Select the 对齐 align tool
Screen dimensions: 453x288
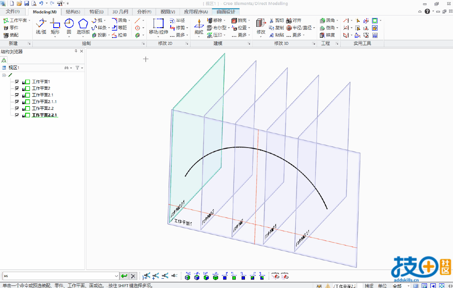point(294,21)
